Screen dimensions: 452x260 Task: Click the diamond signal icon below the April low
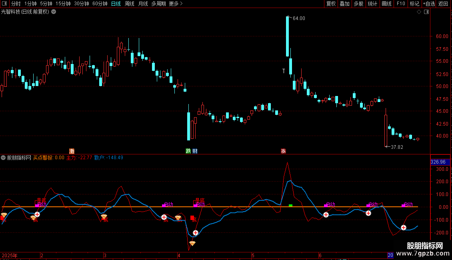click(192, 243)
